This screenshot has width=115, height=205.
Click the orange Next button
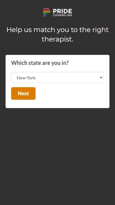point(23,93)
